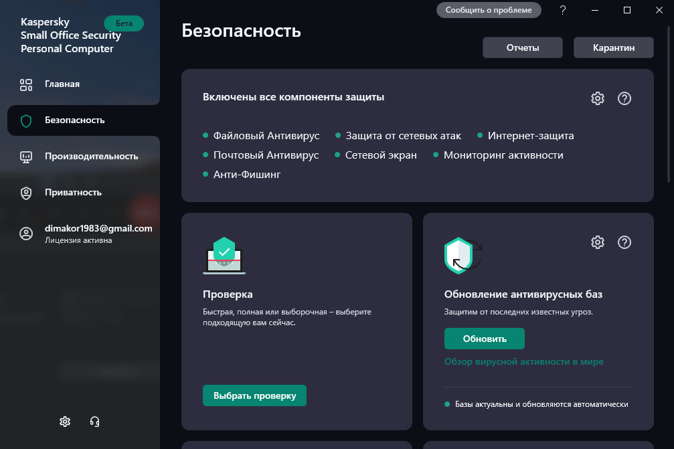Click Включены все компоненты защиты heading
674x449 pixels.
click(294, 97)
